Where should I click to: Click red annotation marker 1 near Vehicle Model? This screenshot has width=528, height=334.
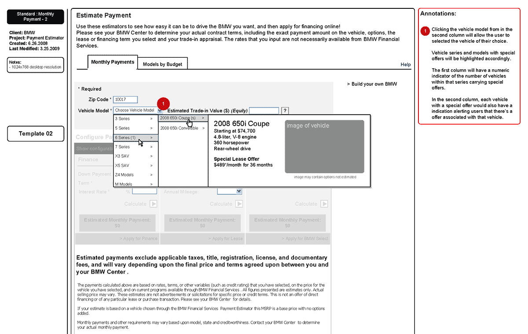pos(163,104)
